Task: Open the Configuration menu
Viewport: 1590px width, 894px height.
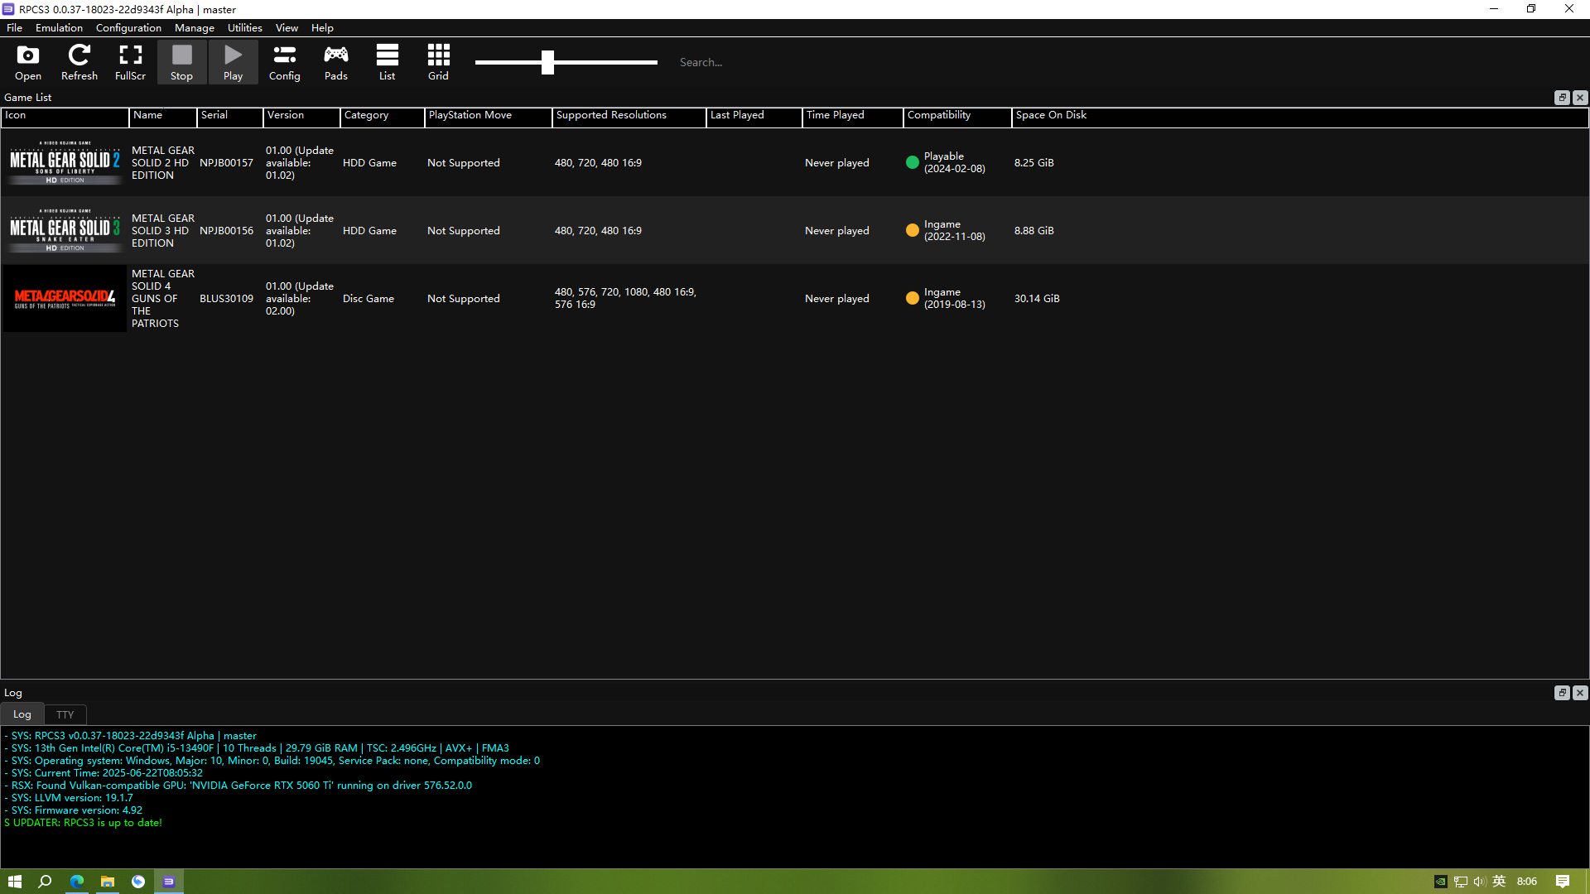Action: pos(128,27)
